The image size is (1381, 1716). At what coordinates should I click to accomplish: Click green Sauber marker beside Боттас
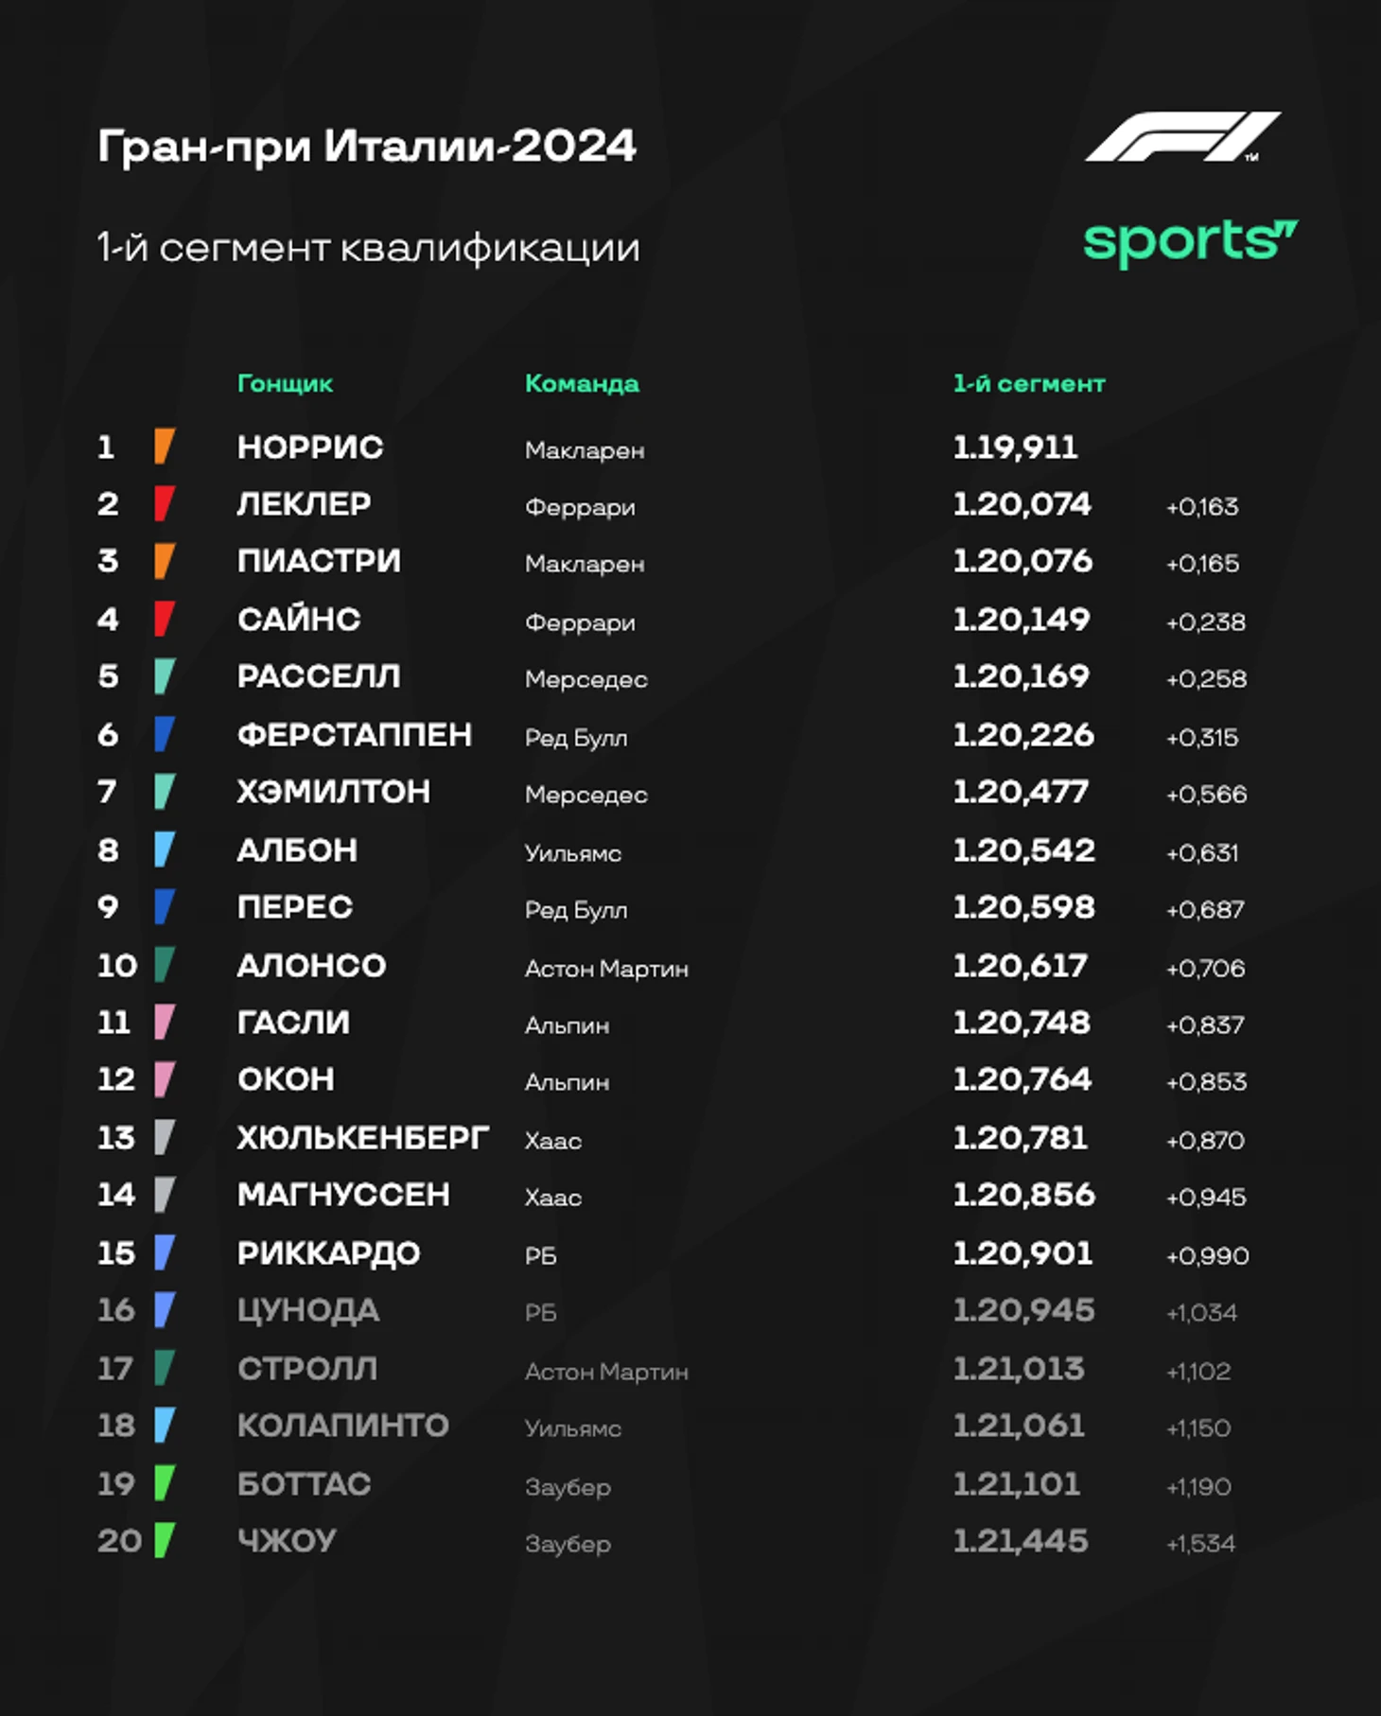165,1483
